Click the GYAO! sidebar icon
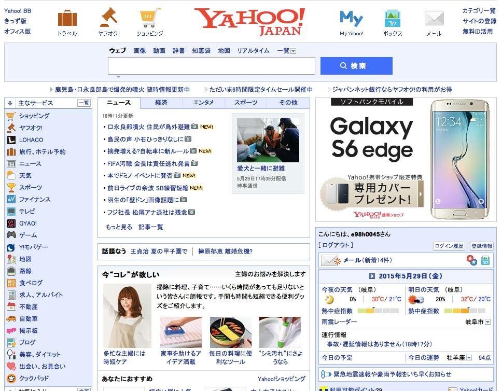Screen dimensions: 502x391 [x=11, y=223]
